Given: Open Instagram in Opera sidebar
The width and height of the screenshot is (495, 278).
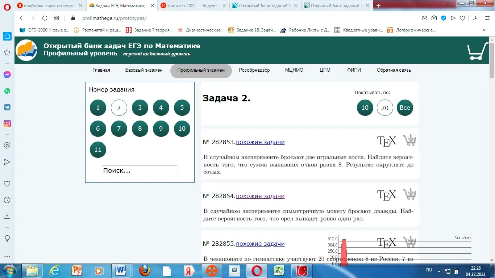Looking at the screenshot, I should [x=7, y=123].
